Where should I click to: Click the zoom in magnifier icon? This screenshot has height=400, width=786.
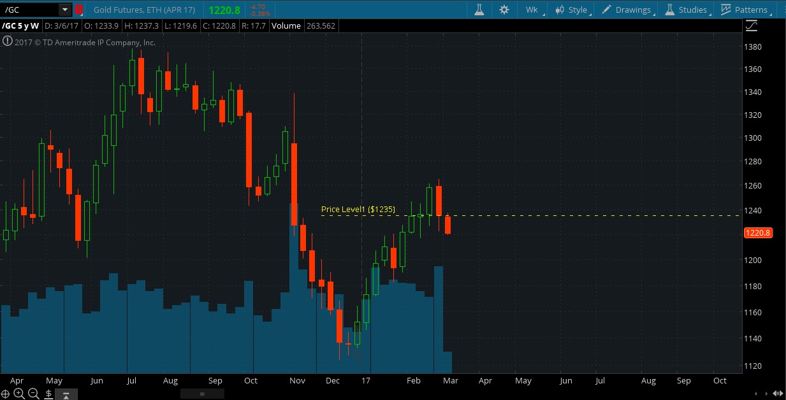(x=19, y=394)
